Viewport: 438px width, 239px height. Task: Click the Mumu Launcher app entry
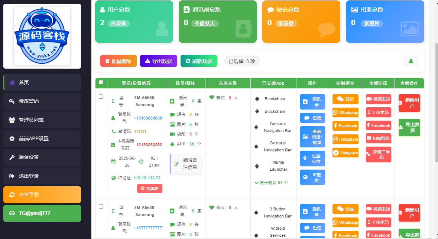point(278,166)
